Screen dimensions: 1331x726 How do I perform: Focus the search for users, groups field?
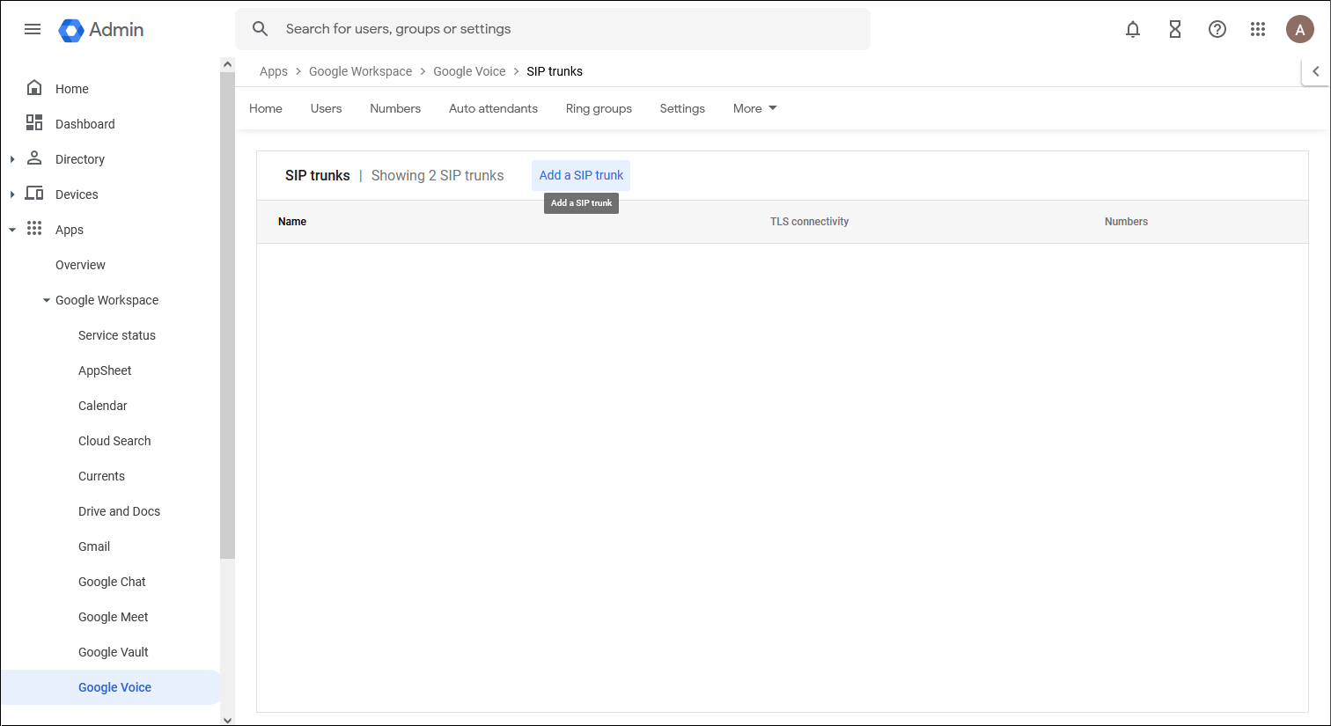coord(553,29)
